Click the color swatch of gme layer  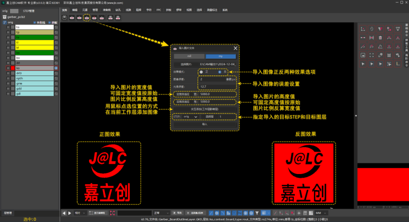tap(13, 83)
